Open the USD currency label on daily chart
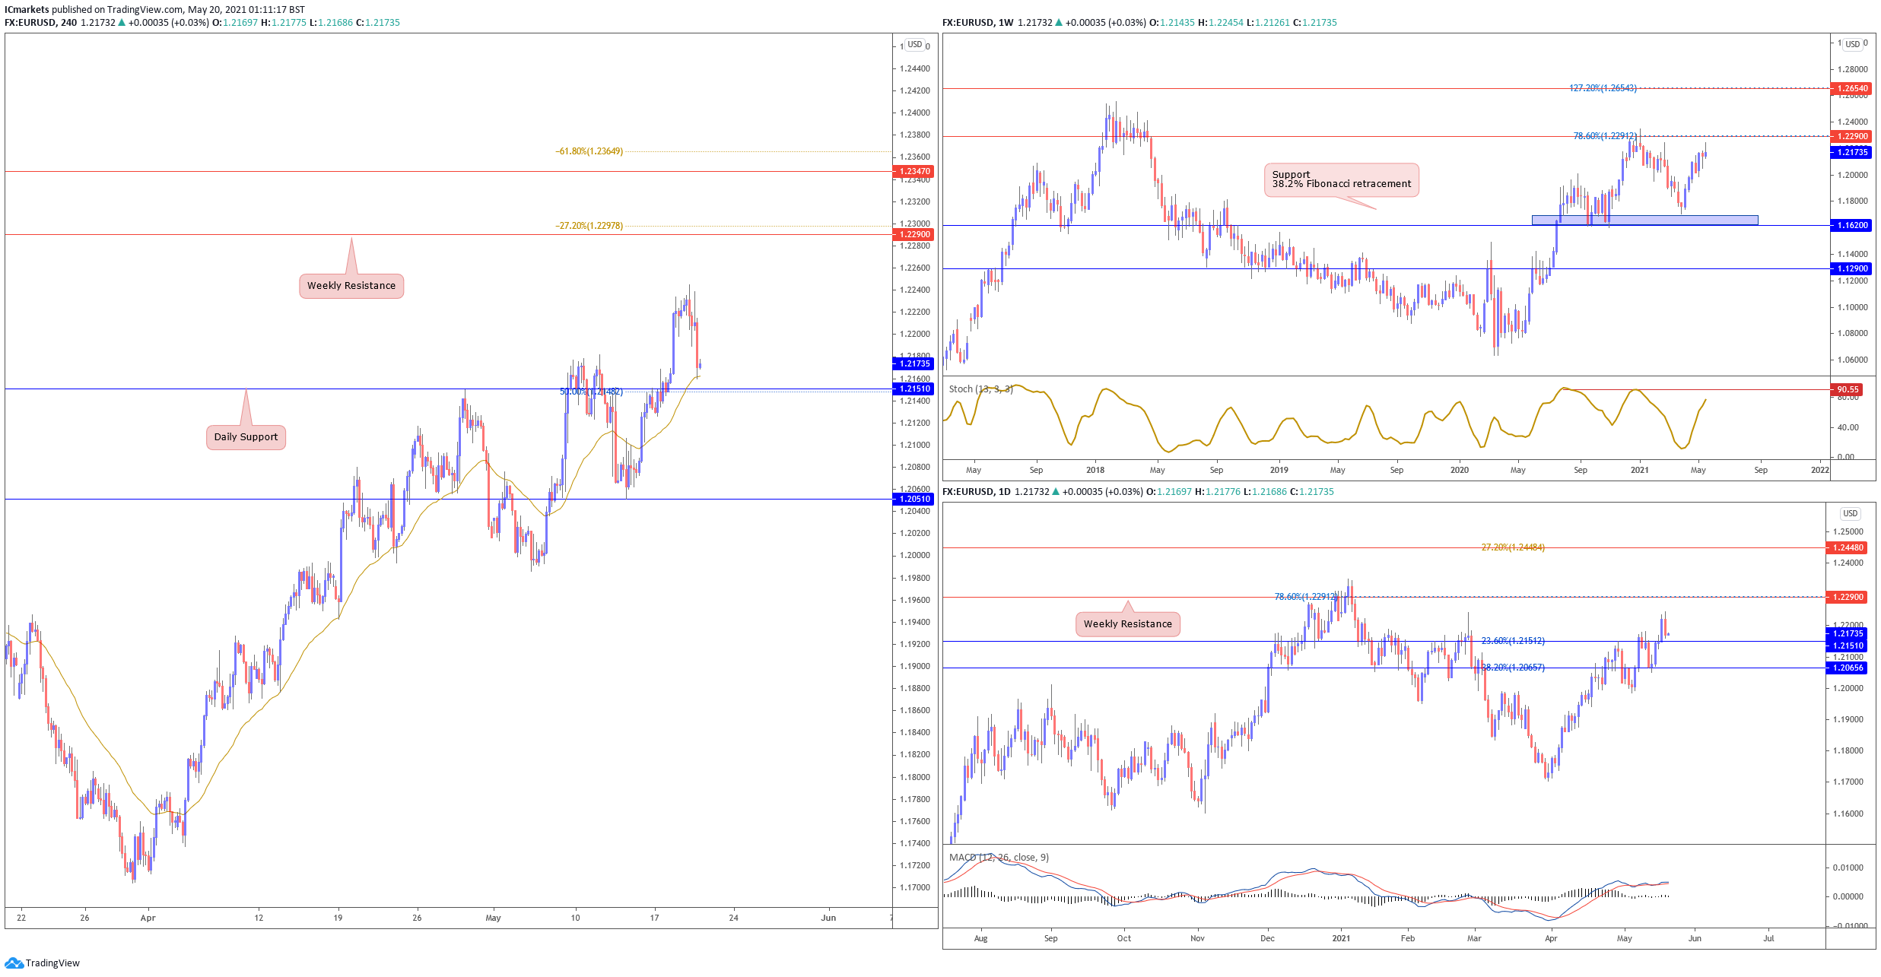This screenshot has height=977, width=1881. coord(1850,513)
